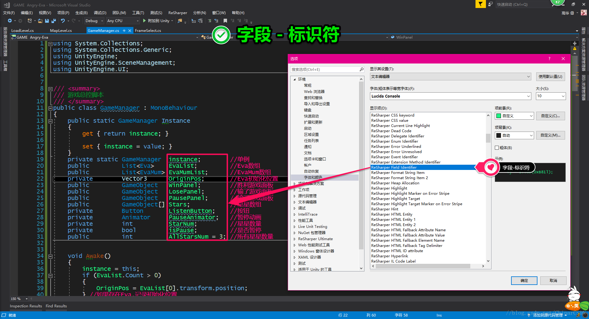Open the black background color dropdown
The width and height of the screenshot is (589, 319).
coord(514,135)
